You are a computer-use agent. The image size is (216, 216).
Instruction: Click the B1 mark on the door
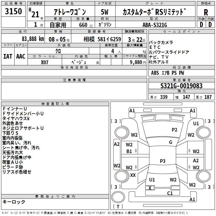pos(129,151)
